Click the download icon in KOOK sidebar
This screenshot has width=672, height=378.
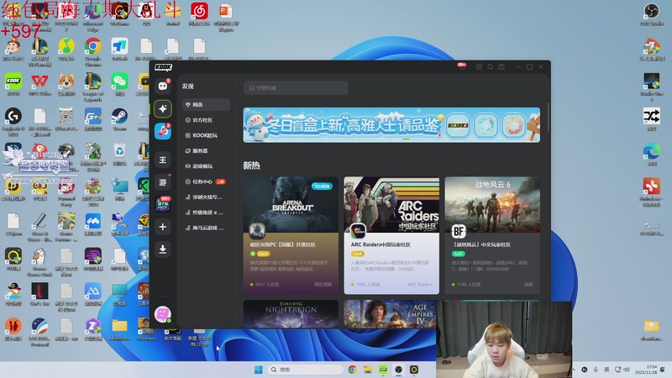(x=163, y=249)
